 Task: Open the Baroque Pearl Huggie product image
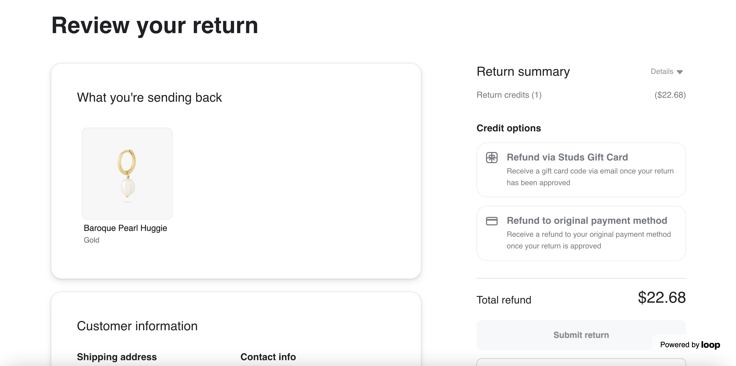(x=127, y=173)
